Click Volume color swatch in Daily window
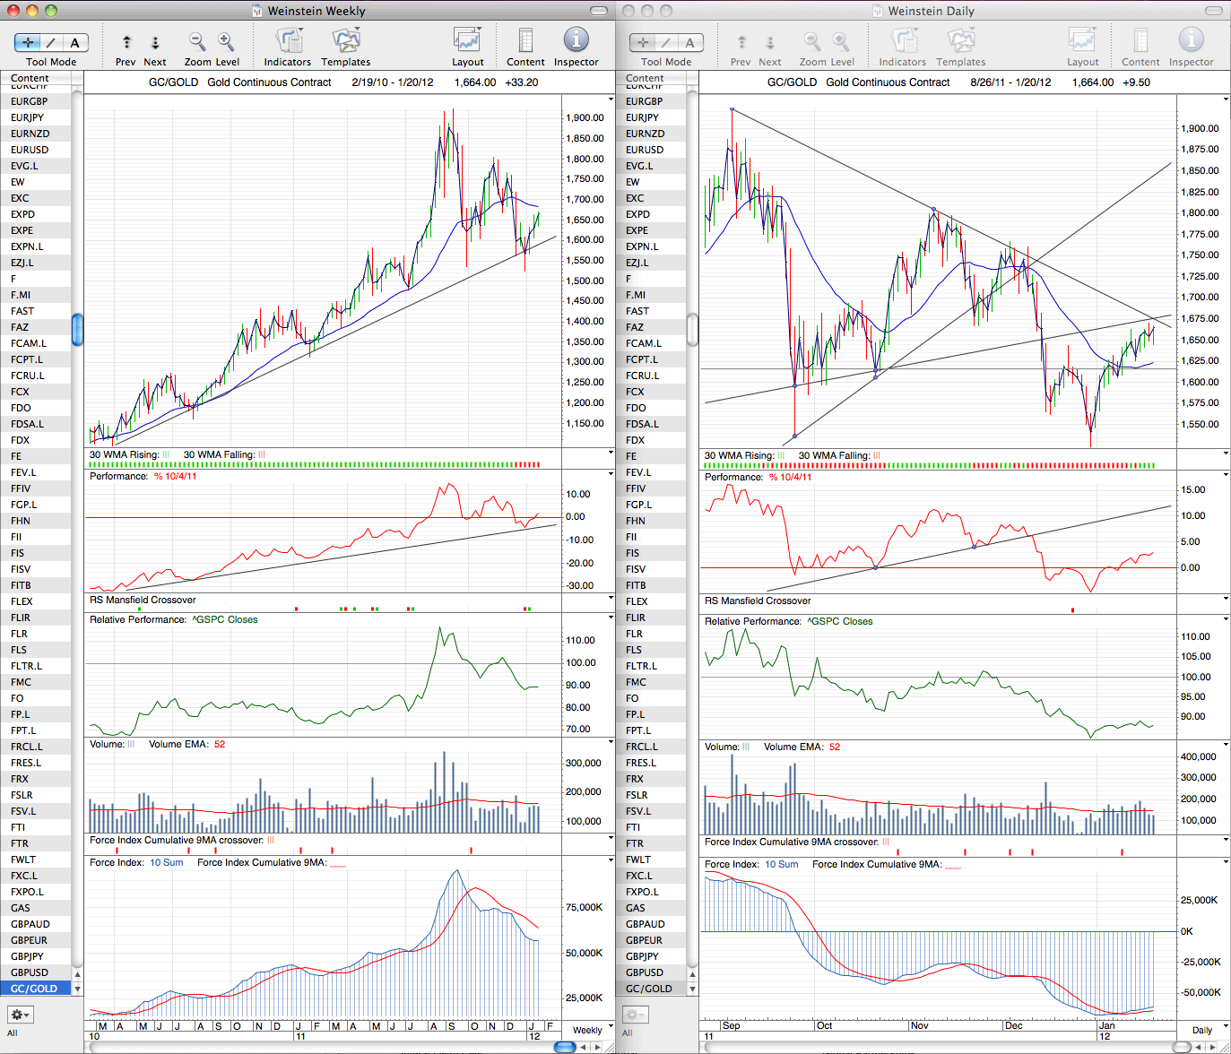Image resolution: width=1231 pixels, height=1054 pixels. coord(746,747)
